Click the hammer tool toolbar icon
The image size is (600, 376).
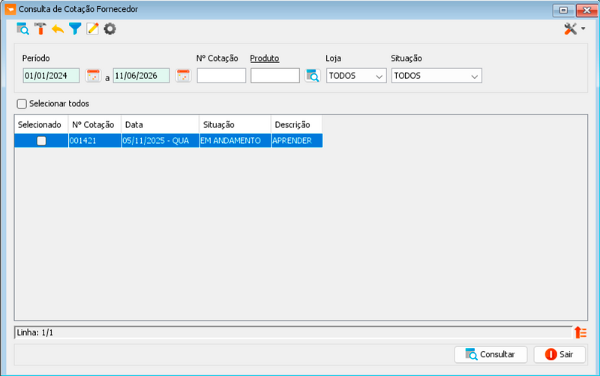coord(40,28)
